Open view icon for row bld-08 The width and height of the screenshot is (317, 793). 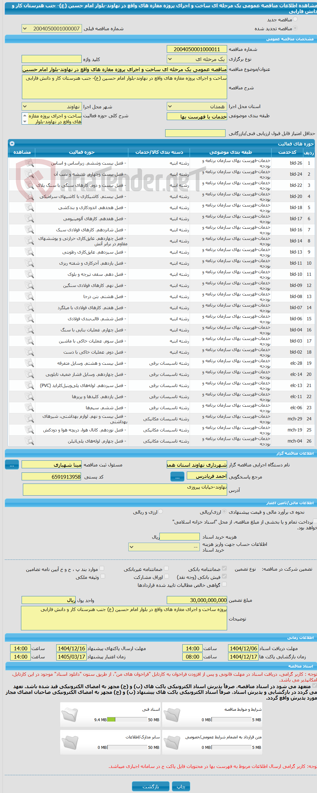29,296
